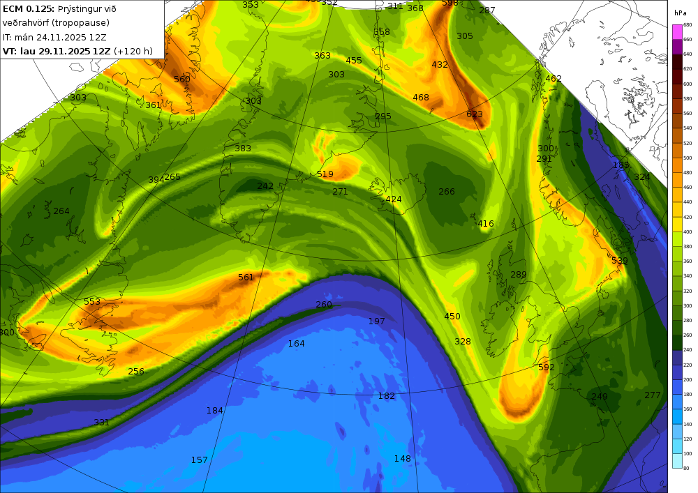Image resolution: width=698 pixels, height=493 pixels.
Task: Click the map value '265'
Action: click(172, 177)
